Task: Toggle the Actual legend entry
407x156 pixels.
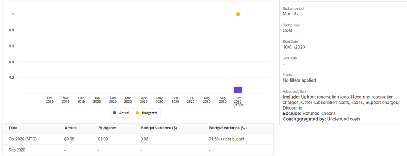Action: [122, 113]
